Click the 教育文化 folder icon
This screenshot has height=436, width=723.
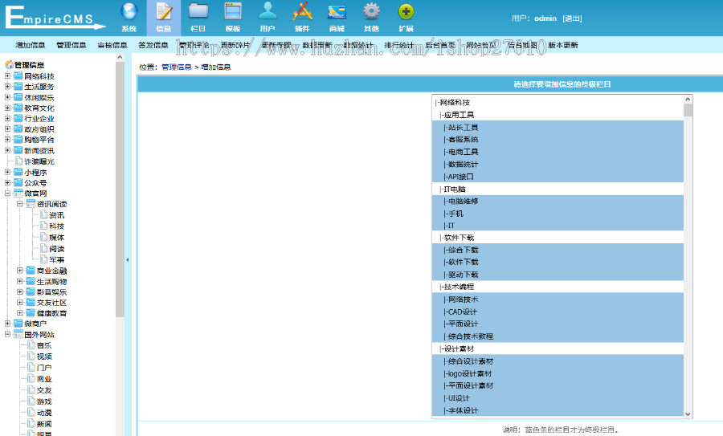point(18,108)
